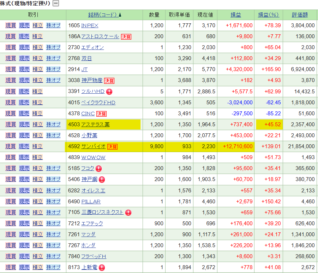The image size is (318, 273).
Task: Open the アステラス薬 stock link
Action: (95, 124)
